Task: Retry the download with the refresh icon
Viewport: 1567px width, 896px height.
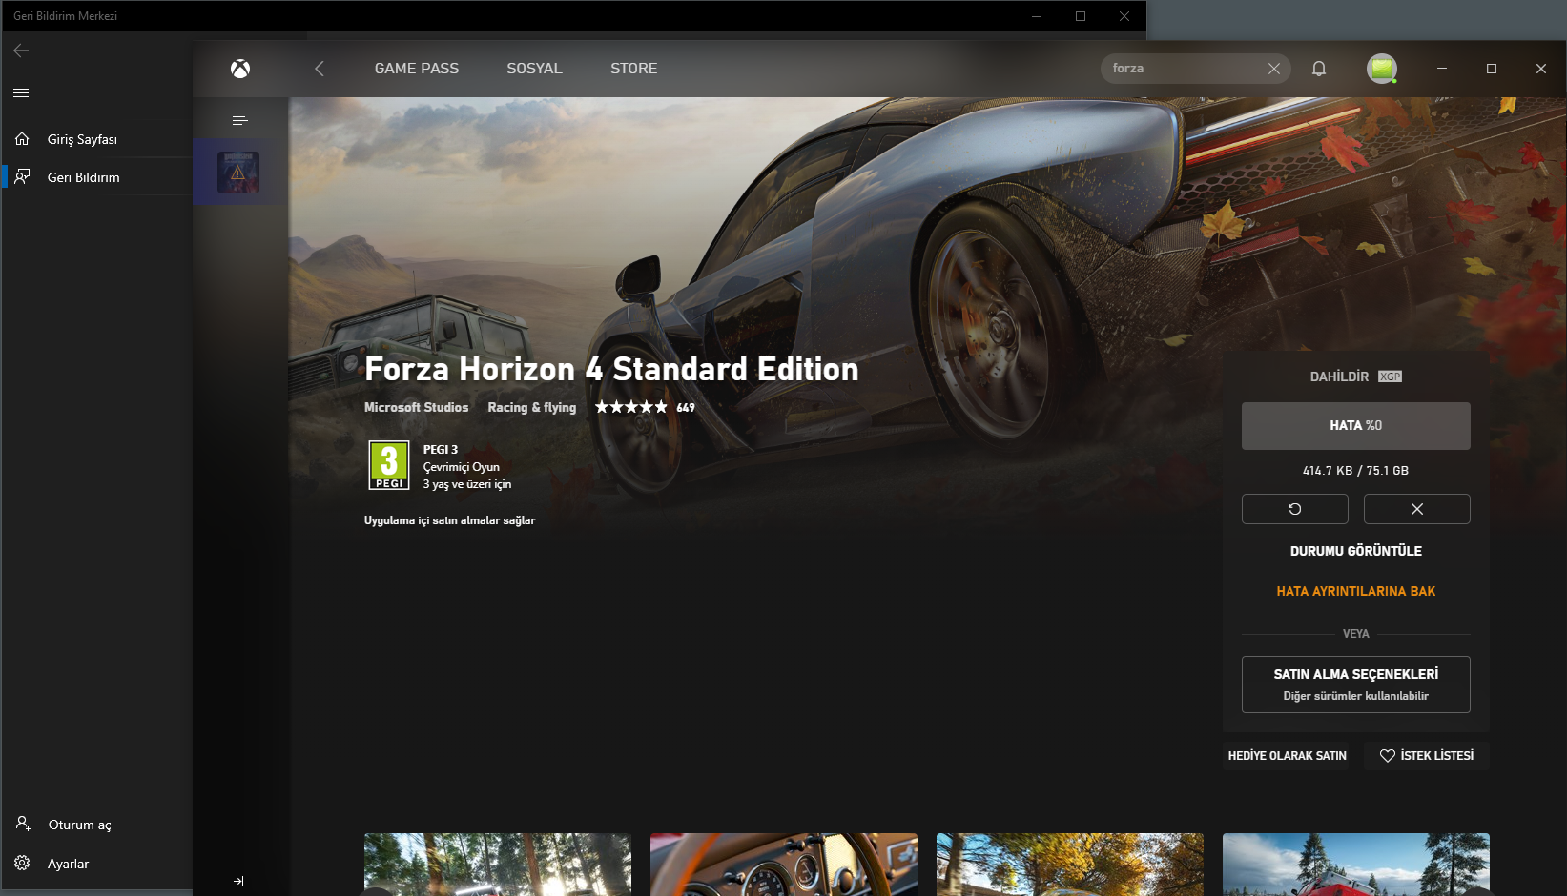Action: click(x=1295, y=509)
